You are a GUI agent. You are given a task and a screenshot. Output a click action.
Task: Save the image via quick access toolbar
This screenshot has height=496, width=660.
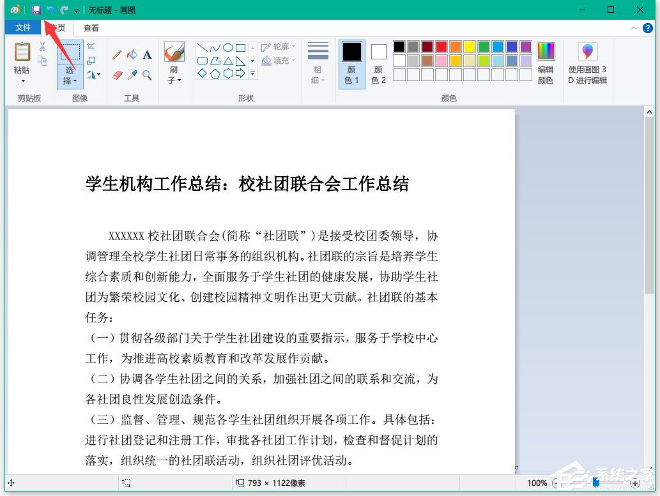tap(36, 10)
